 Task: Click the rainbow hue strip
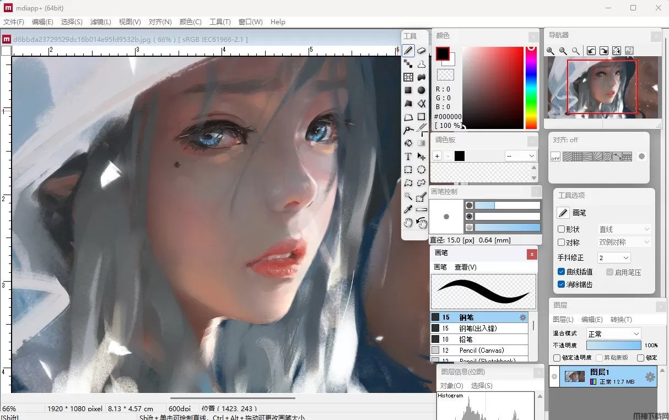tap(531, 88)
